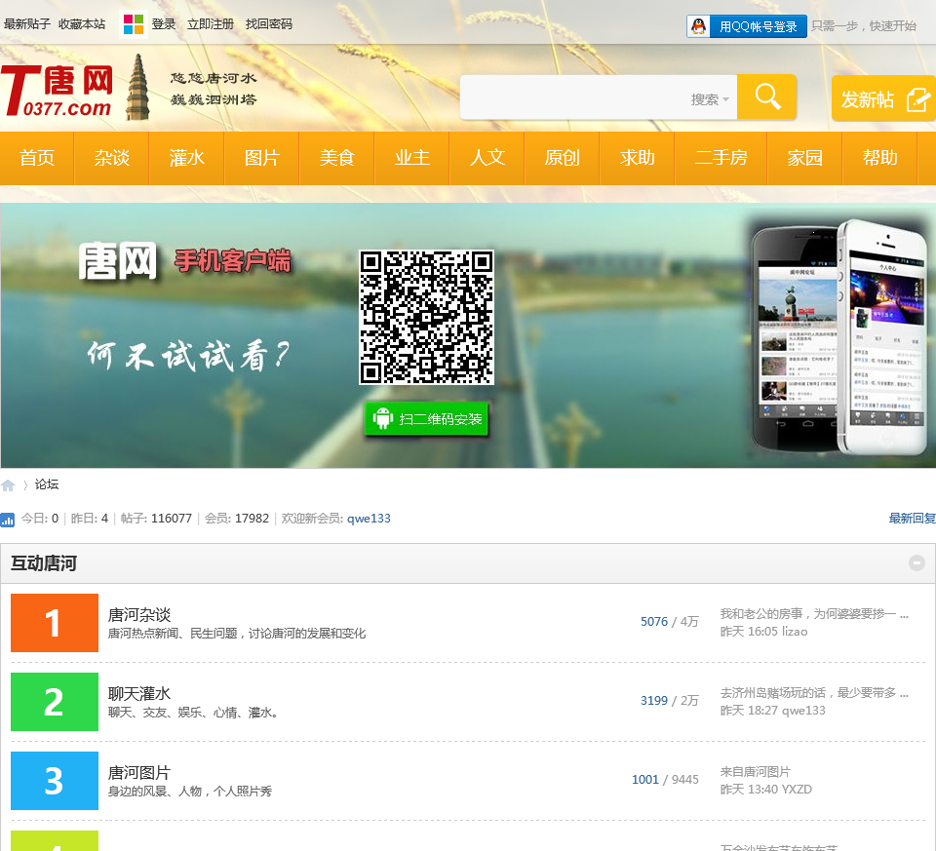Click 扫二维码安装 green button

tap(426, 419)
